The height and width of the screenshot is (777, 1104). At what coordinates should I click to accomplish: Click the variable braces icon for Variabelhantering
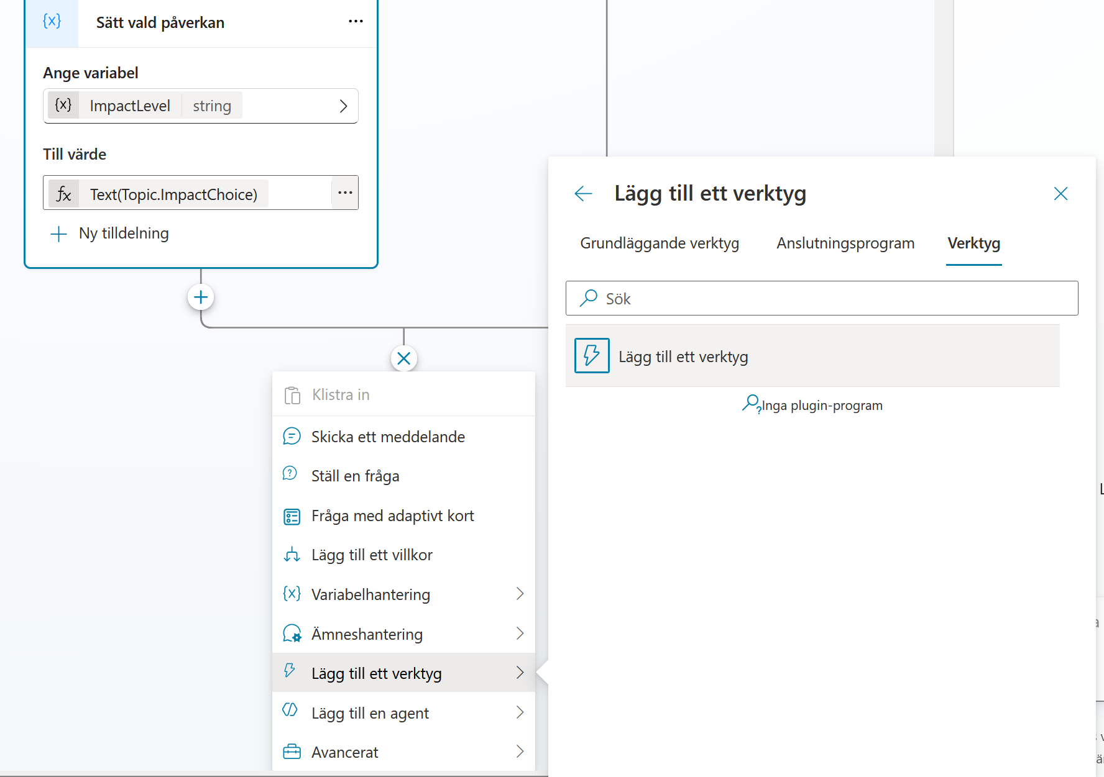click(292, 594)
